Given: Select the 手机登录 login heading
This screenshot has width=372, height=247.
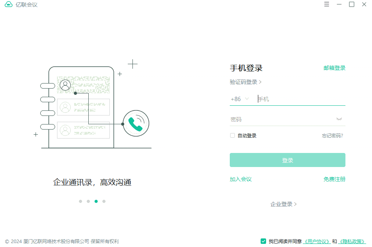Looking at the screenshot, I should click(x=246, y=68).
